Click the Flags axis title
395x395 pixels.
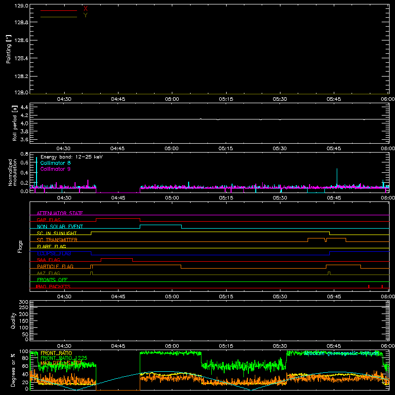(x=20, y=246)
